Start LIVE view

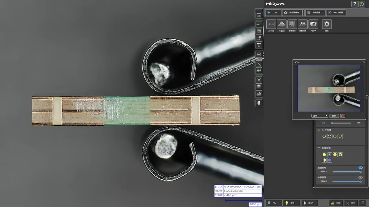pyautogui.click(x=273, y=13)
